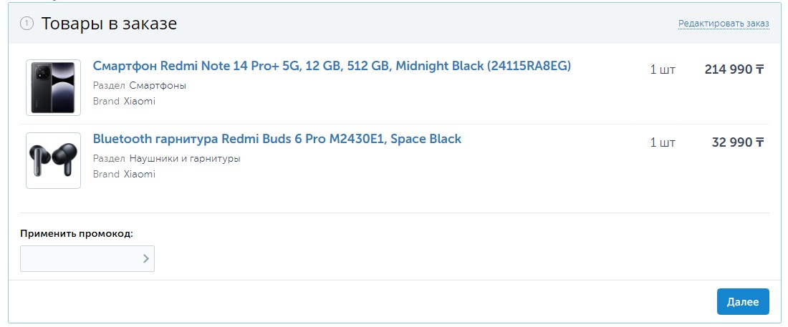Click the 'Смартфоны' section label
The height and width of the screenshot is (327, 788).
(158, 85)
